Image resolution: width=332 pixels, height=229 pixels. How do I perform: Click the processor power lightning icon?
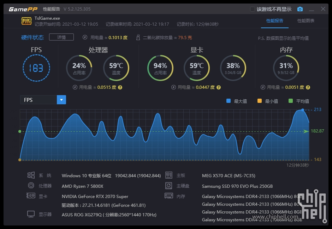(75, 87)
